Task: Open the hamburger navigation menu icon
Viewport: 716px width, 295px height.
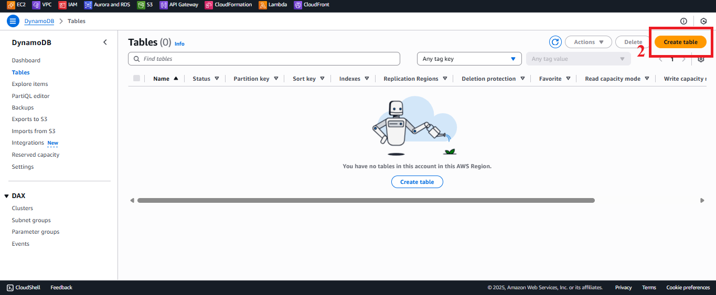Action: pos(13,21)
